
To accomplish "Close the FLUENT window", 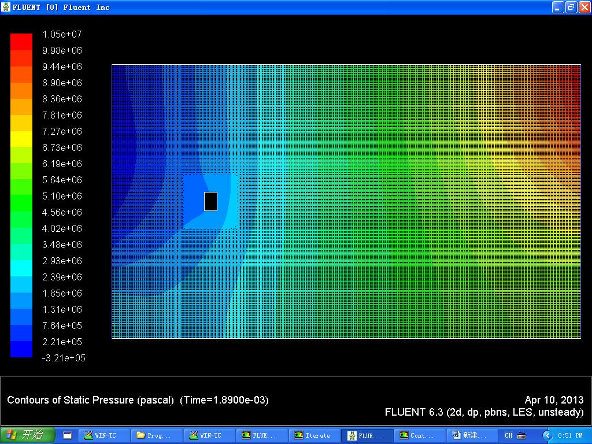I will point(583,7).
